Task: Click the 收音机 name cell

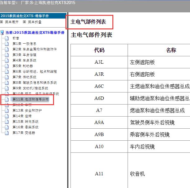Action: 159,170
